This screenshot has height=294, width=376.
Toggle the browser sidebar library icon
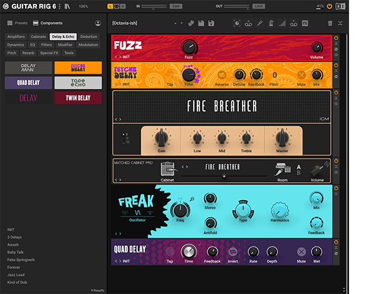(x=67, y=6)
